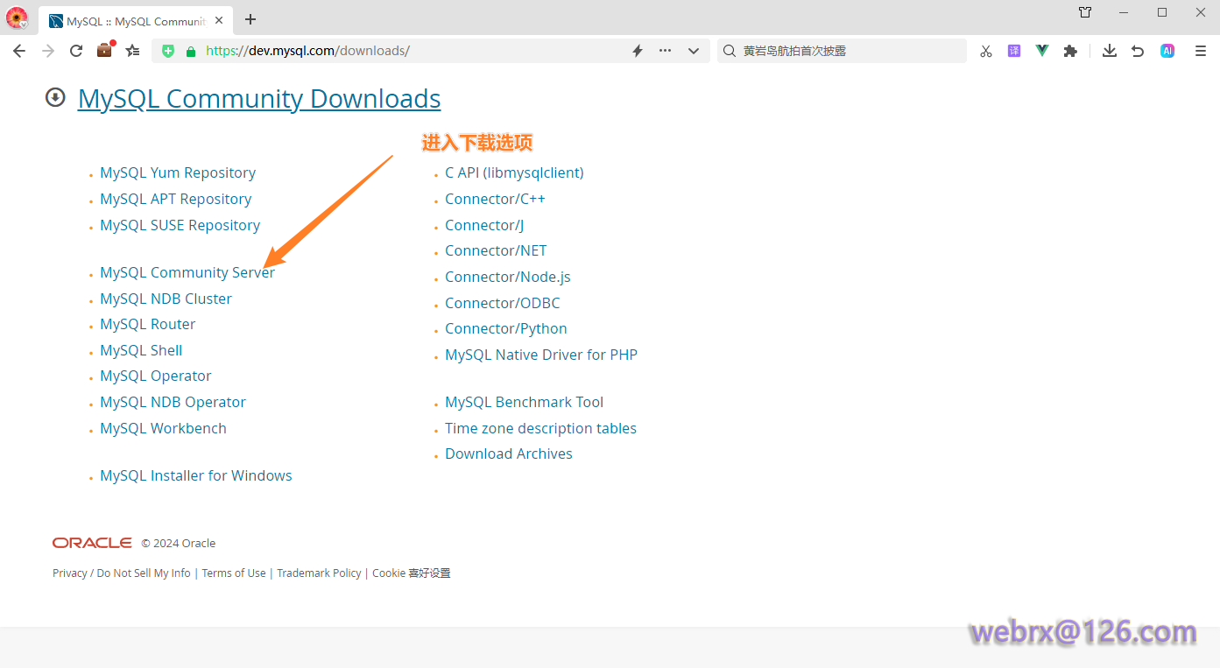Screen dimensions: 1220x668
Task: Click the undo restore tab icon
Action: click(1138, 51)
